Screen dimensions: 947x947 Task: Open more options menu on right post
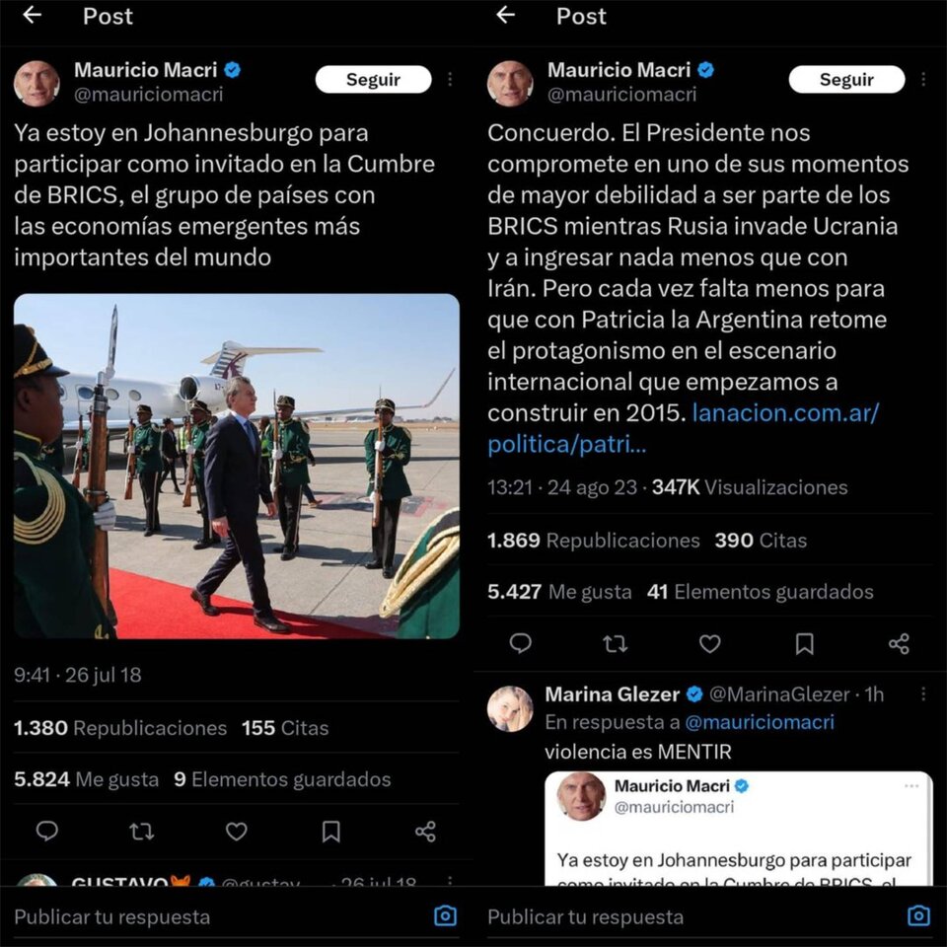923,79
